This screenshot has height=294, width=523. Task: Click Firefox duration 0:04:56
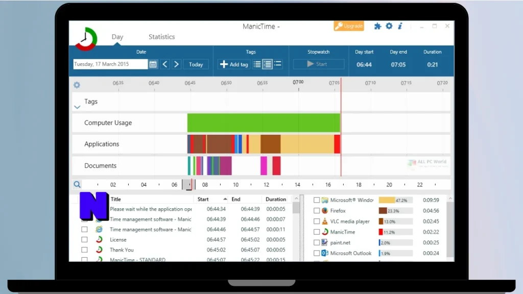(431, 211)
